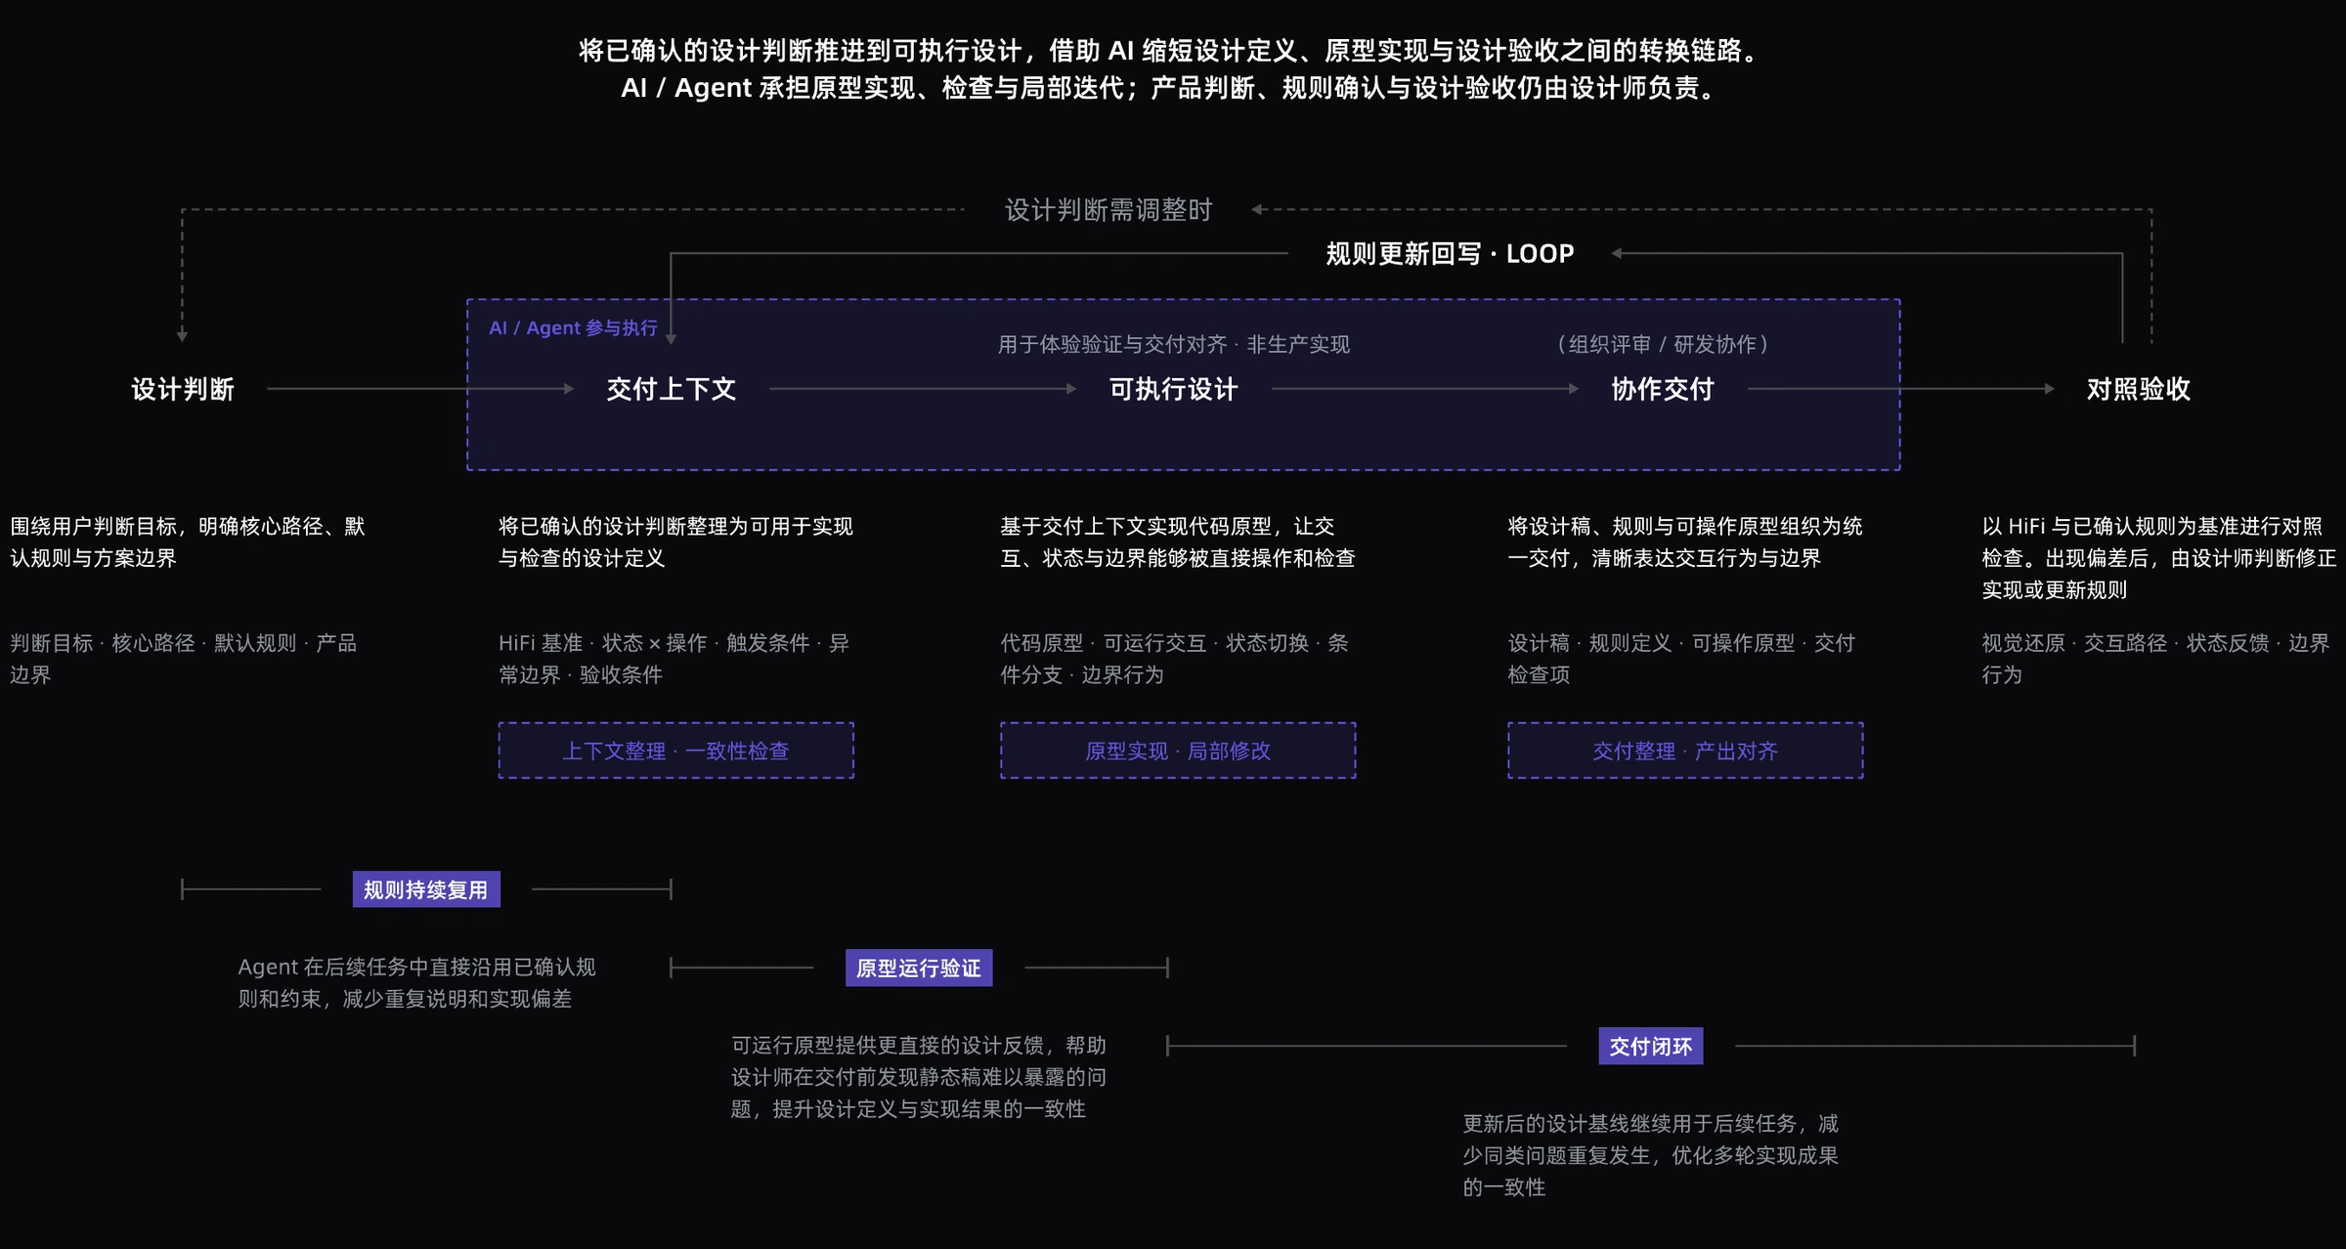
Task: Click the 规则持续复用 purple tag
Action: (426, 889)
